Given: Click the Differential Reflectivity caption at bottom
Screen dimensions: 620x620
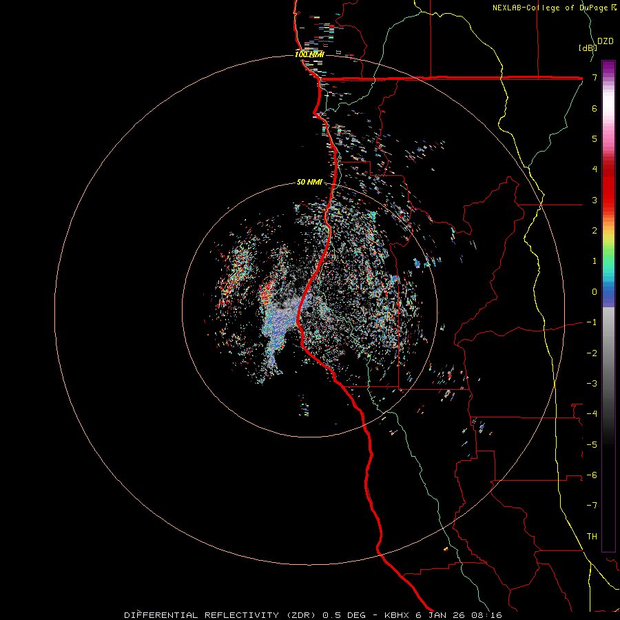Looking at the screenshot, I should click(313, 615).
